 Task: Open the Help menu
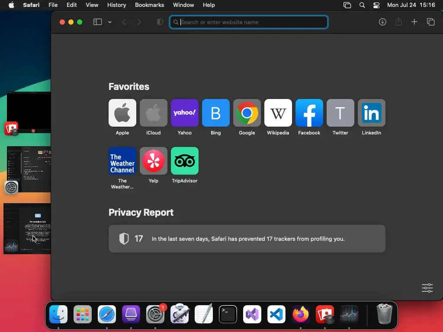click(x=209, y=5)
